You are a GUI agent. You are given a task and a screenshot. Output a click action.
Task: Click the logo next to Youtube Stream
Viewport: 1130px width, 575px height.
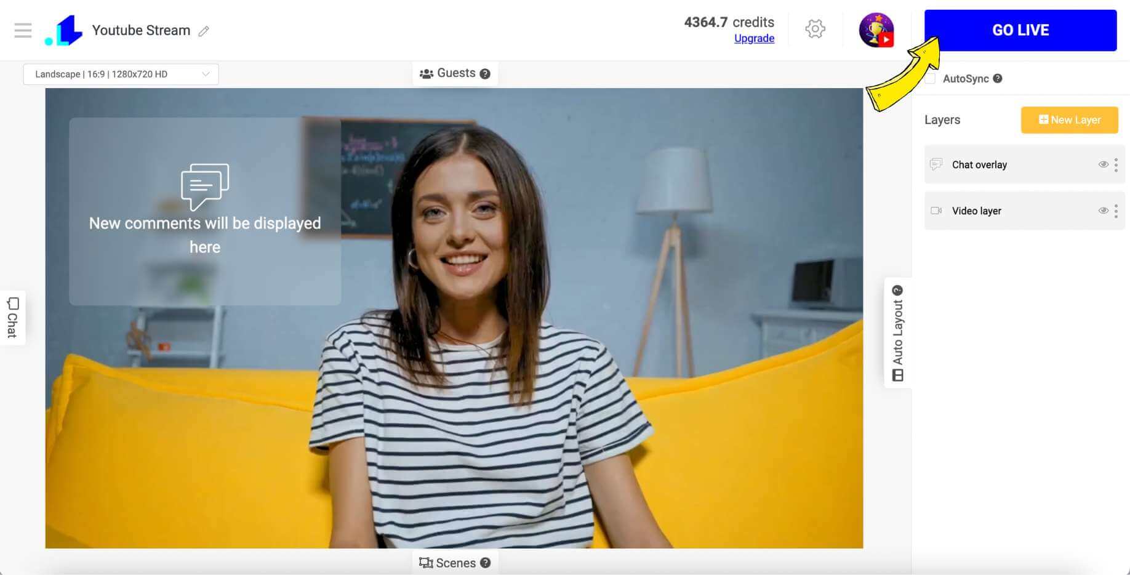(x=64, y=31)
